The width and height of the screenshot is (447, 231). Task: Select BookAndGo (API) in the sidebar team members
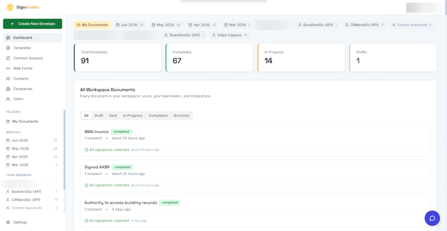32,192
